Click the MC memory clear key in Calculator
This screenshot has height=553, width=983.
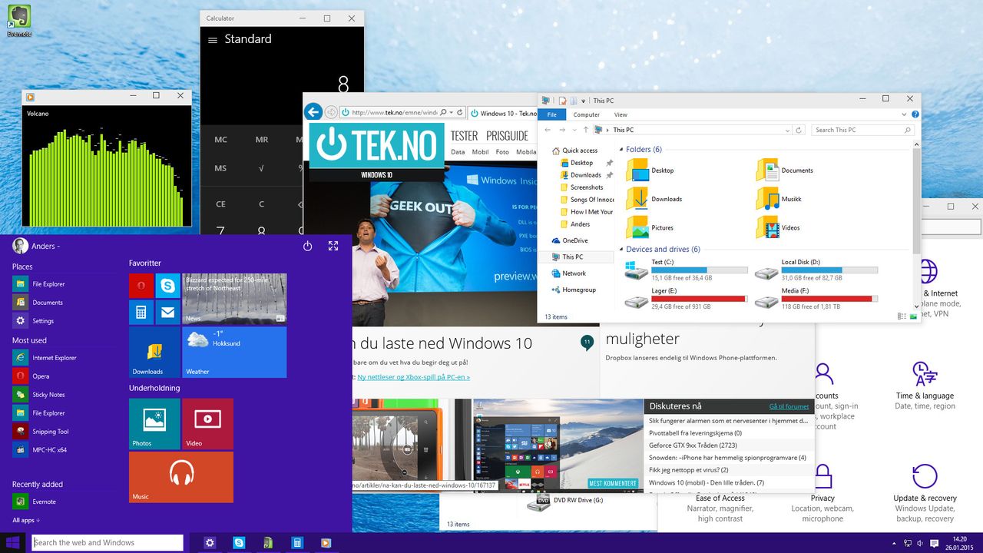pos(220,140)
